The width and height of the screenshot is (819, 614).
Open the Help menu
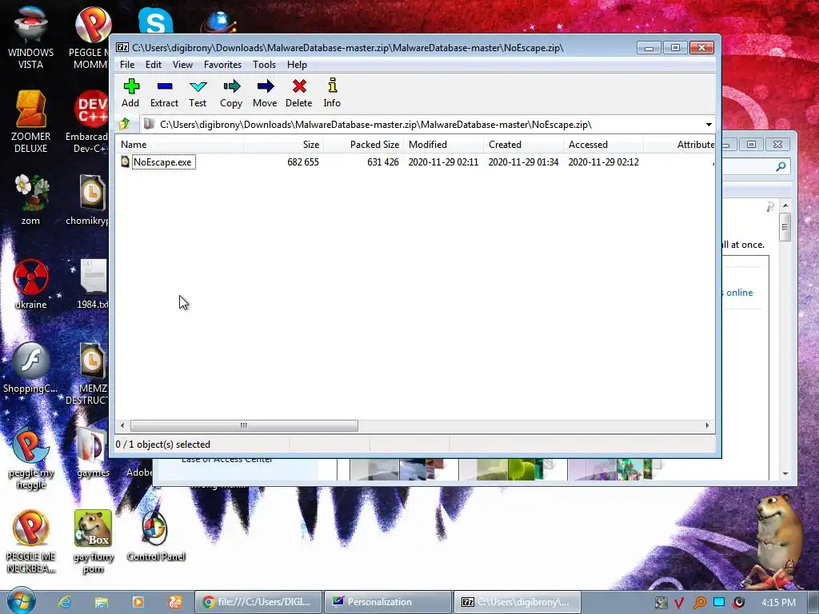(297, 65)
